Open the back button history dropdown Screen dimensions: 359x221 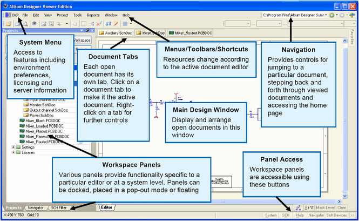point(336,15)
